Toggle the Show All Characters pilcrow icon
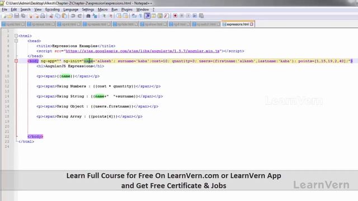358x201 pixels. tap(140, 16)
